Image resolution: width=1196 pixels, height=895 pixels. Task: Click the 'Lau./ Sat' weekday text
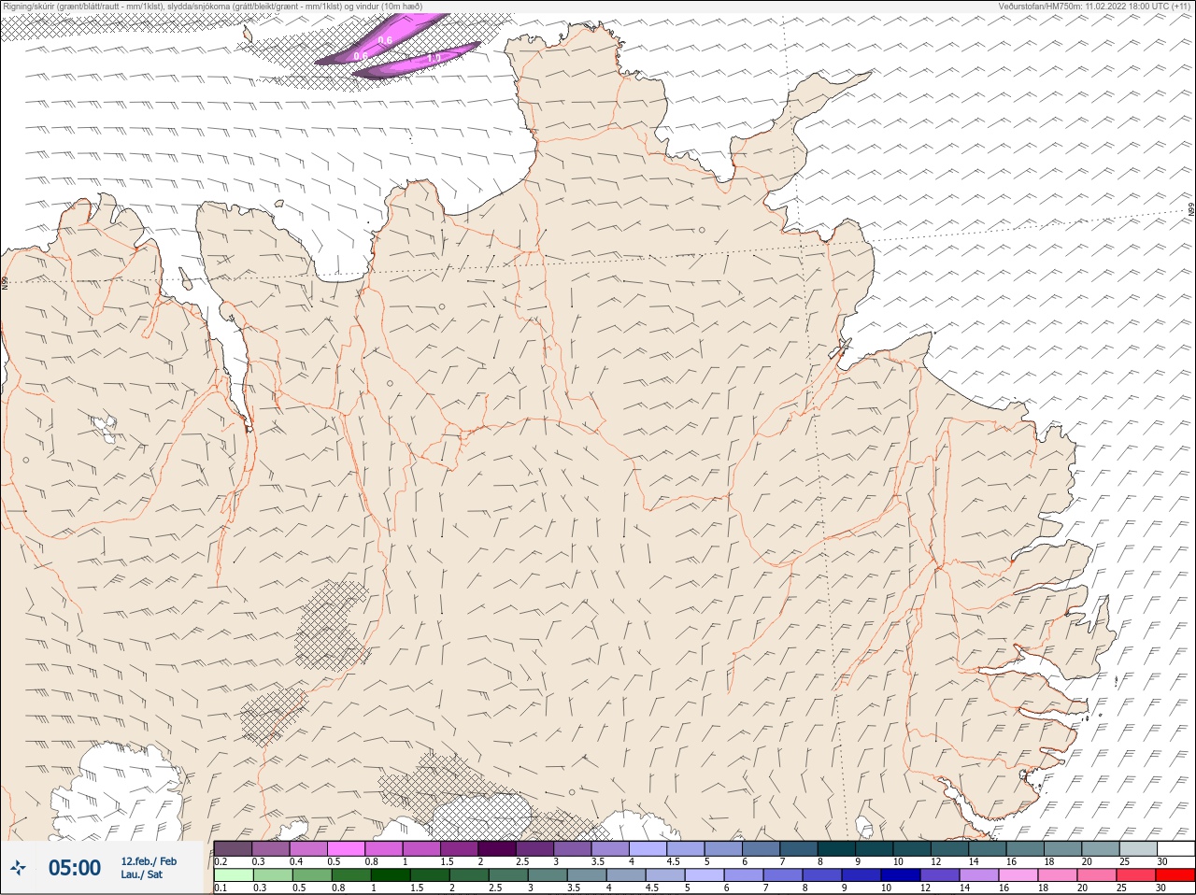[x=142, y=874]
